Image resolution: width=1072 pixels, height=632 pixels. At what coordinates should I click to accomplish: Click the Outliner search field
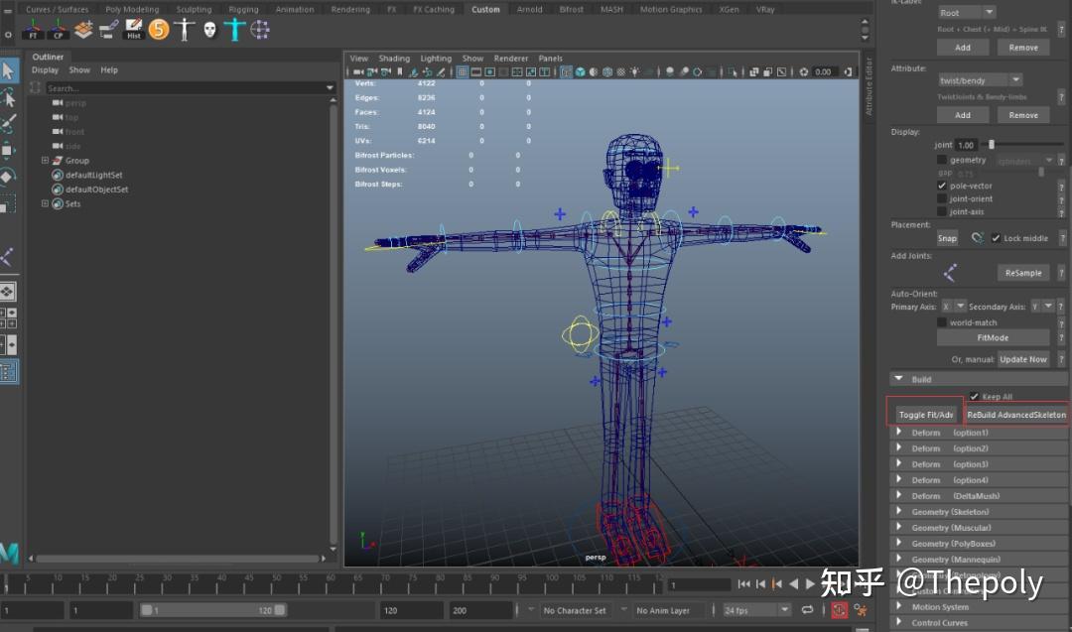185,88
